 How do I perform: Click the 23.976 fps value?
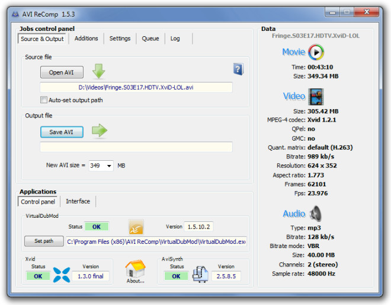[x=318, y=193]
